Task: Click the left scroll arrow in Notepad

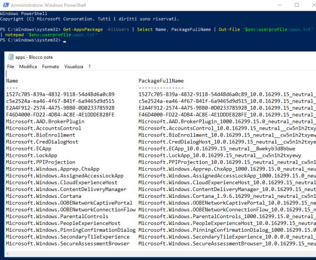Action: click(7, 254)
